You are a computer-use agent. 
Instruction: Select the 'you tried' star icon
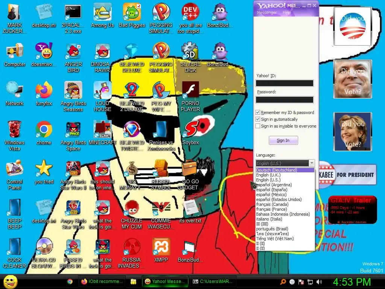(x=44, y=172)
